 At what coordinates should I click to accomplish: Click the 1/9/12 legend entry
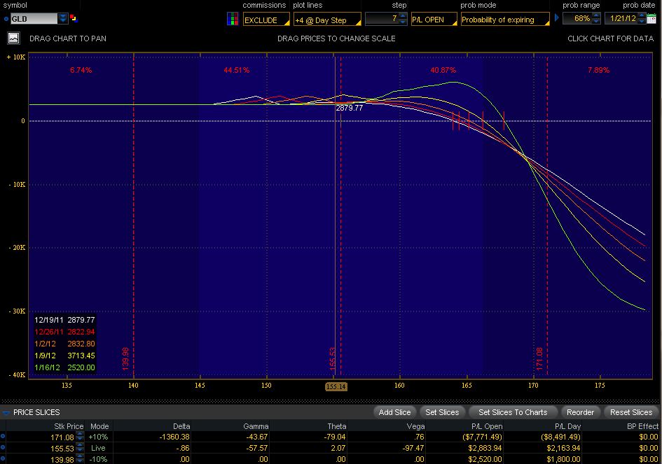coord(64,355)
